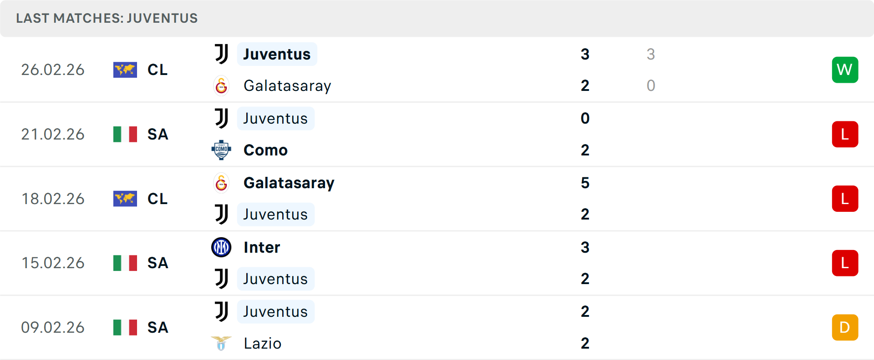The width and height of the screenshot is (874, 360).
Task: Select the Galatasaray club badge
Action: (222, 85)
